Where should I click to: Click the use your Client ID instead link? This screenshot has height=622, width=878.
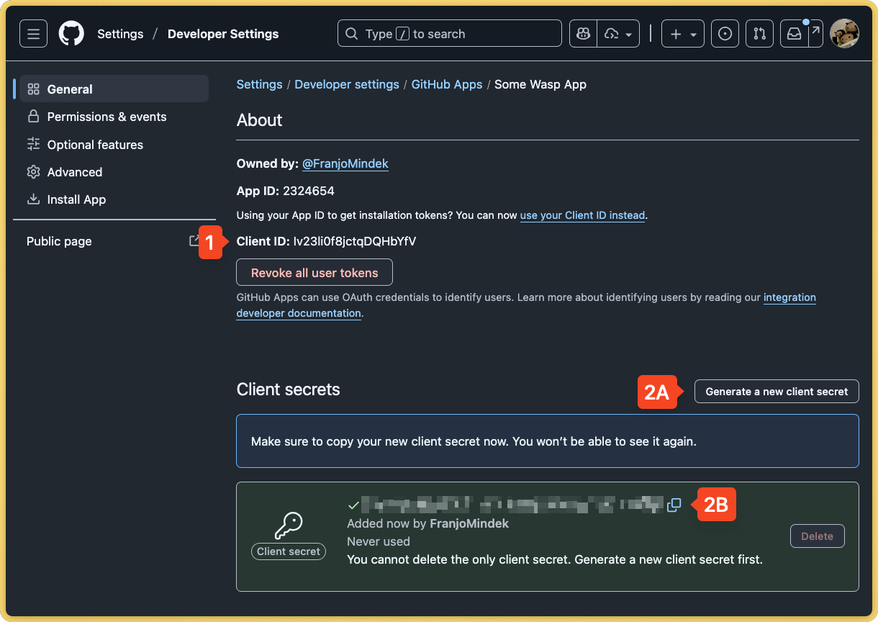[582, 215]
